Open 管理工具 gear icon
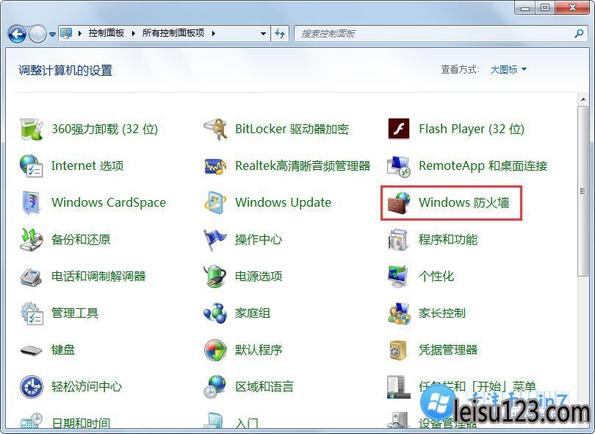The height and width of the screenshot is (434, 595). click(32, 313)
